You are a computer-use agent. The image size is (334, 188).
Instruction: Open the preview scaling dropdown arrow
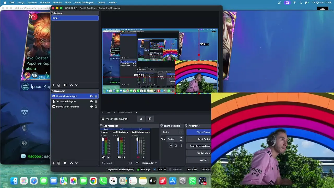[x=136, y=112]
